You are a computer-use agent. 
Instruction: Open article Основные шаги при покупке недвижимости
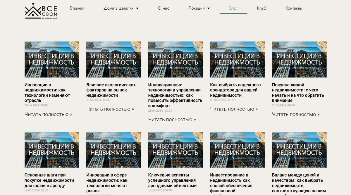click(49, 180)
